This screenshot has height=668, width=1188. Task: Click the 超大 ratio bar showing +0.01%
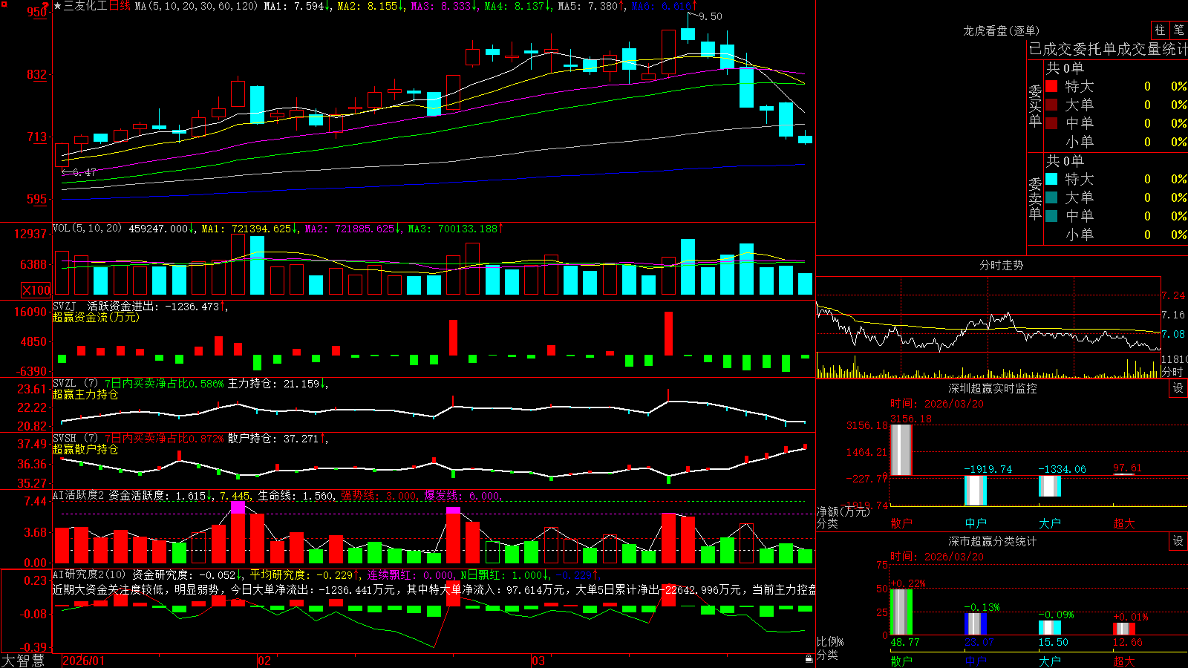coord(1124,629)
